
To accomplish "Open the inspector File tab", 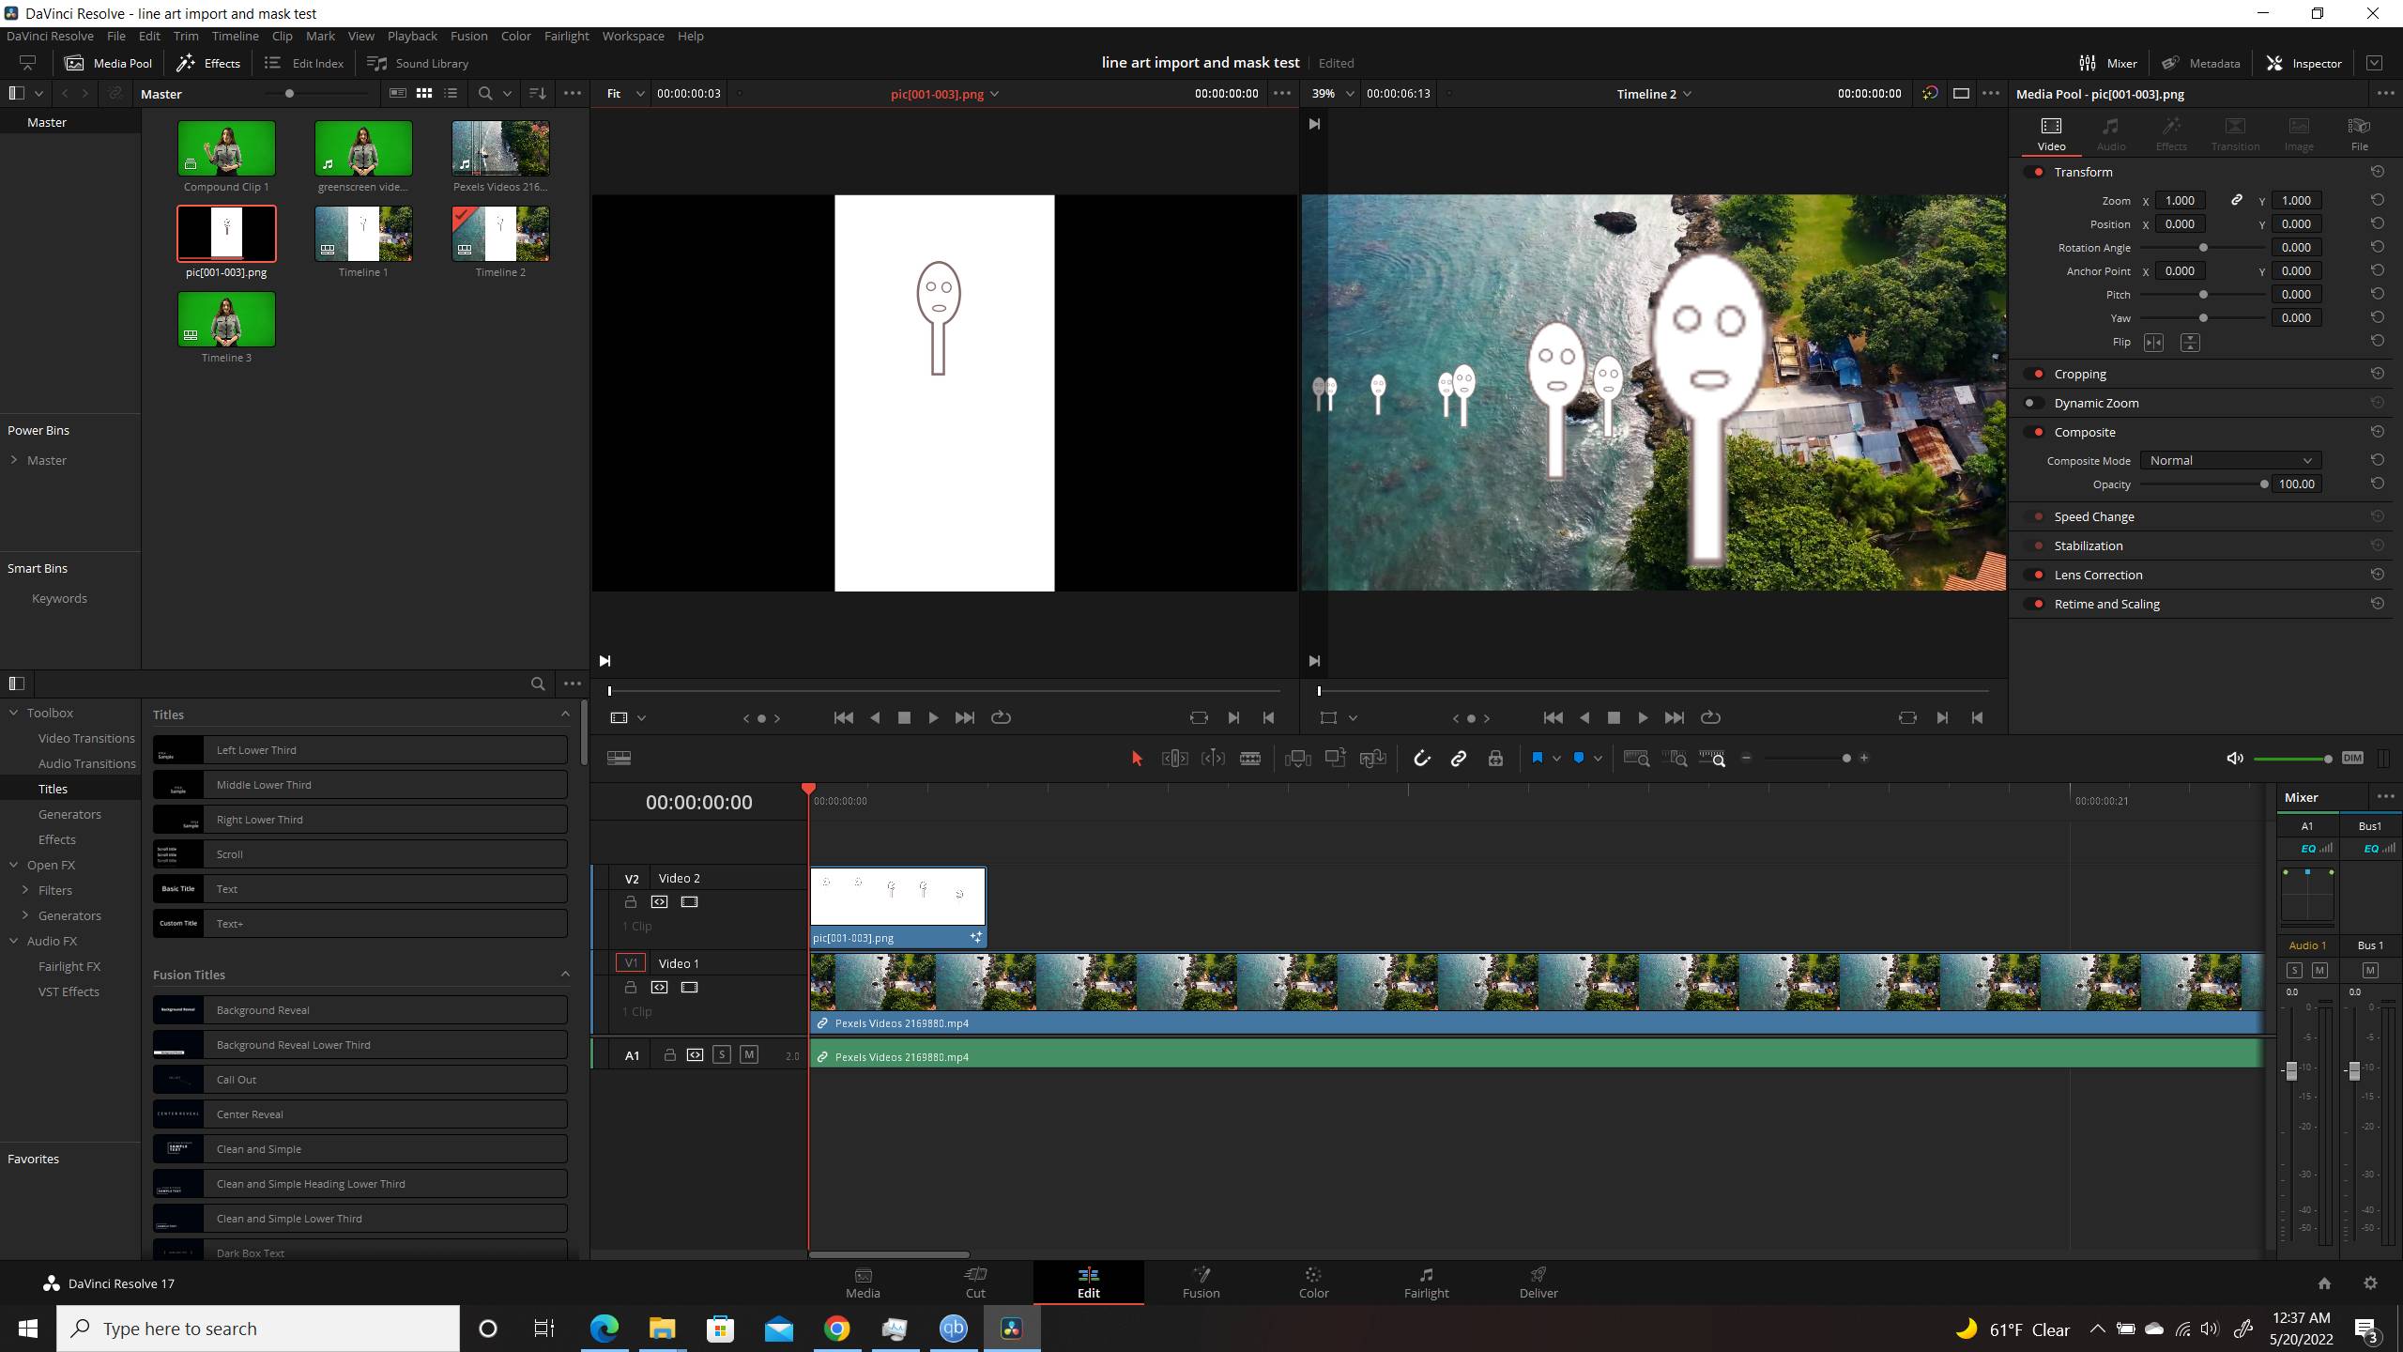I will [x=2359, y=134].
